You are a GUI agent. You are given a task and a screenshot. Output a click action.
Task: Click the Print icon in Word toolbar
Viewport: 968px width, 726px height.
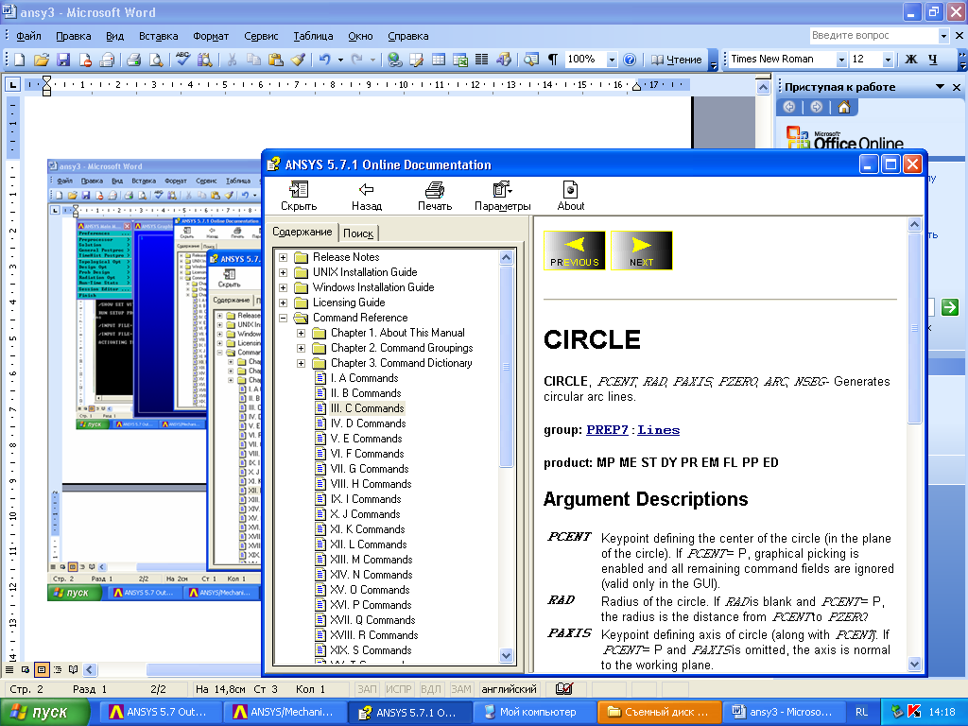point(133,60)
